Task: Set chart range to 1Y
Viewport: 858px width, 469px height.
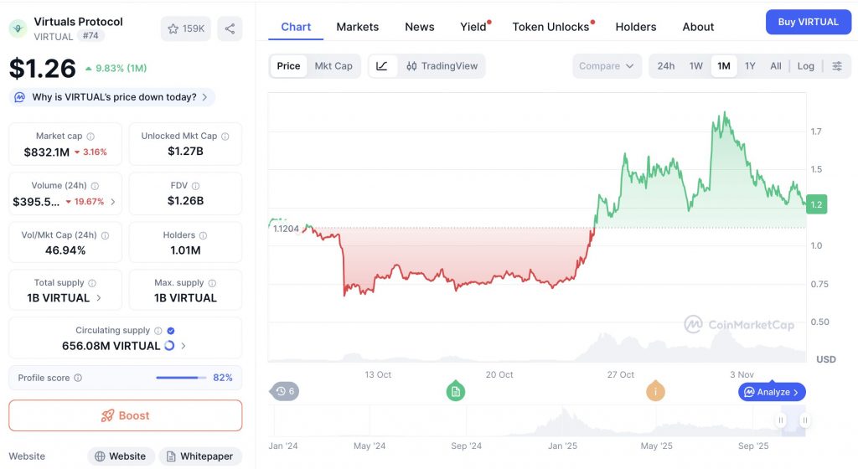Action: click(x=750, y=66)
